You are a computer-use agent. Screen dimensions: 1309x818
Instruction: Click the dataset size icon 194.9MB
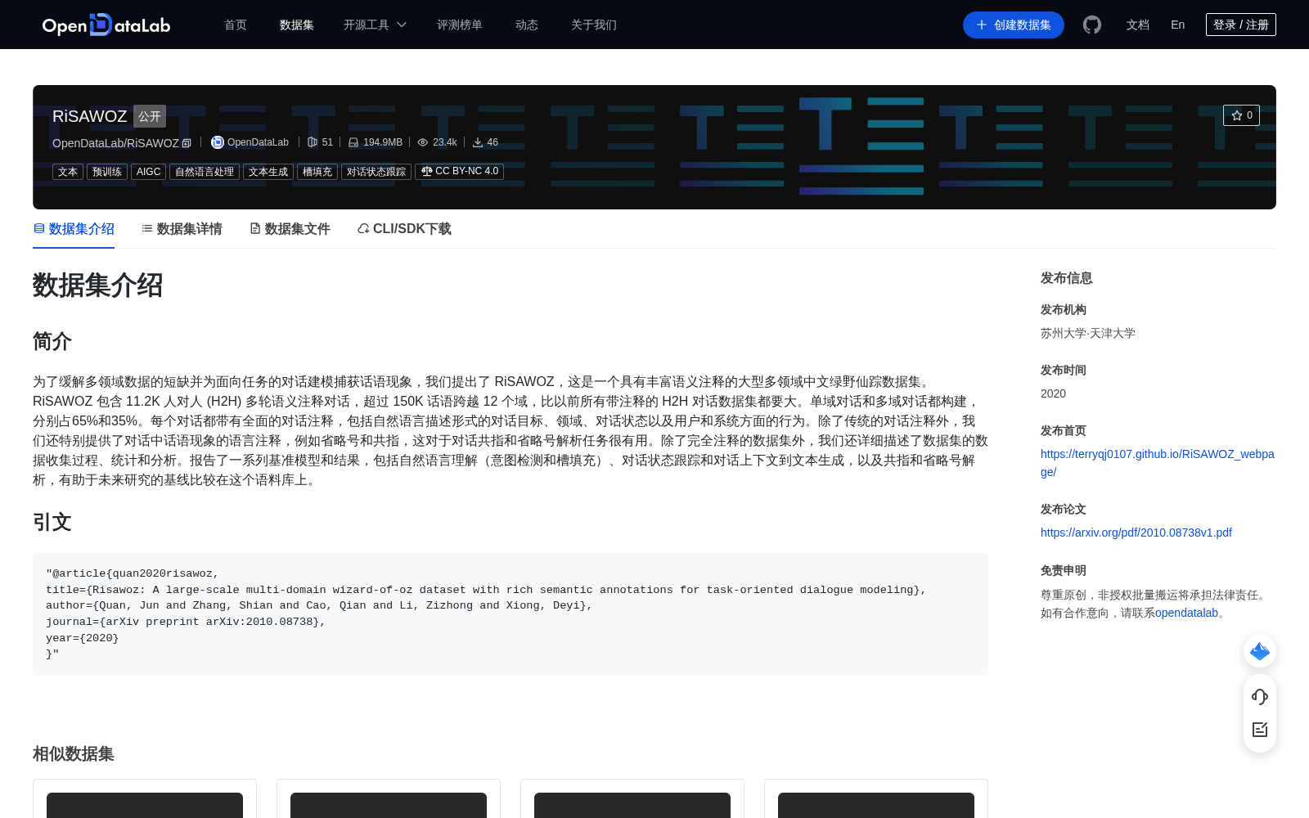[x=353, y=142]
